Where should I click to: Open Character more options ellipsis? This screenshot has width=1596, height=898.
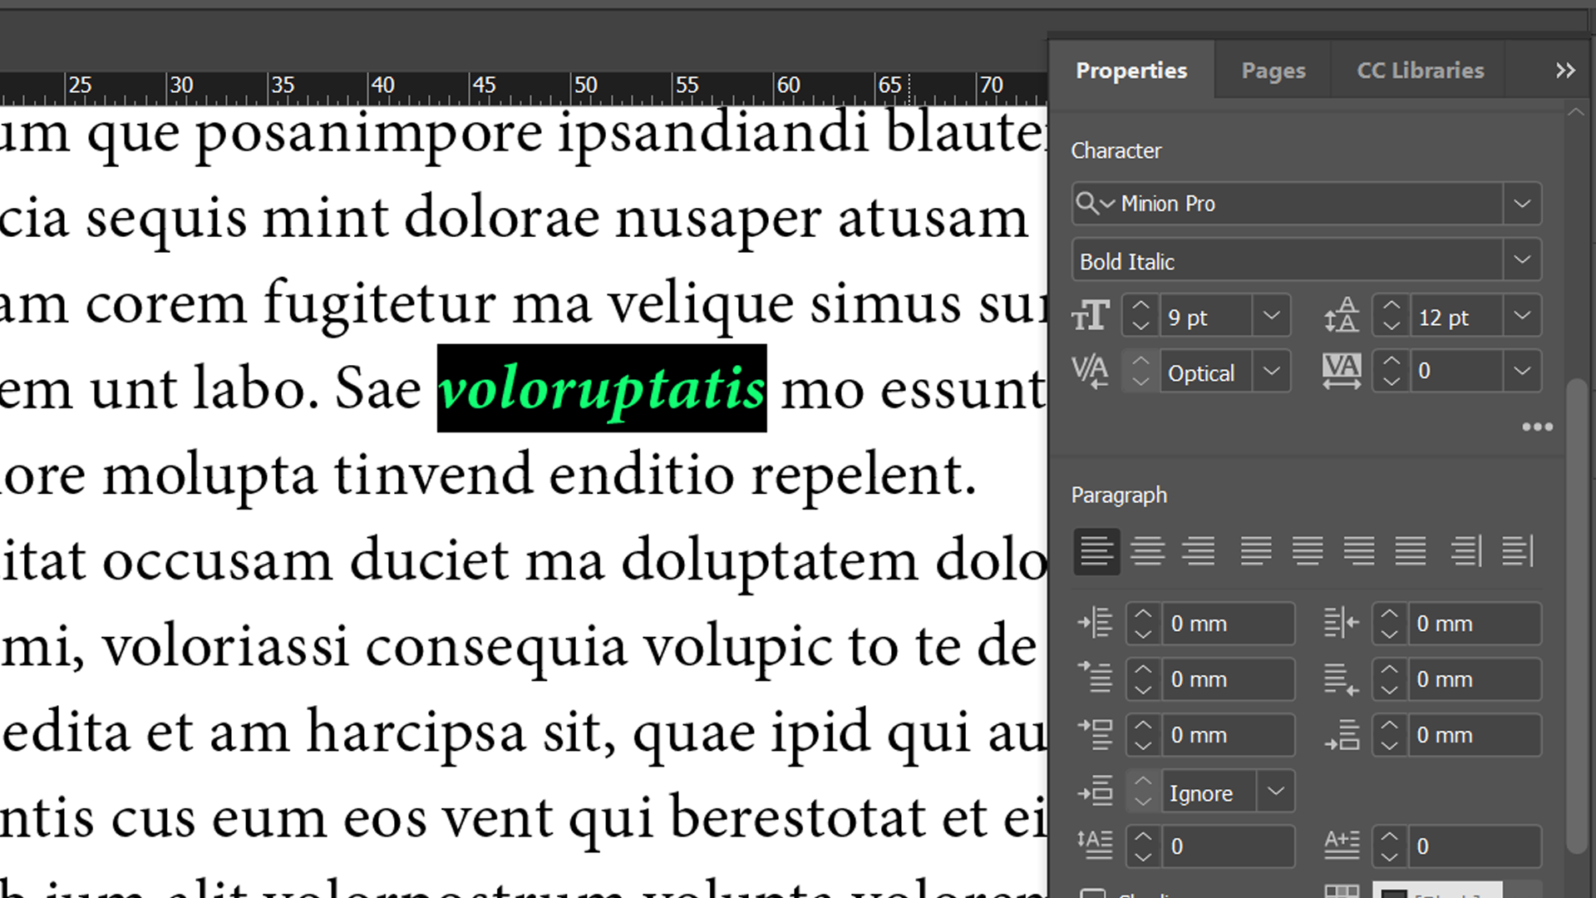(x=1537, y=427)
